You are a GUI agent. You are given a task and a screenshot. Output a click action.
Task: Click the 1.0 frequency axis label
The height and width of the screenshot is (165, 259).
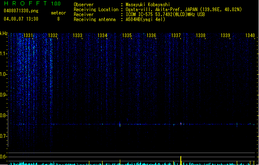click(3, 74)
